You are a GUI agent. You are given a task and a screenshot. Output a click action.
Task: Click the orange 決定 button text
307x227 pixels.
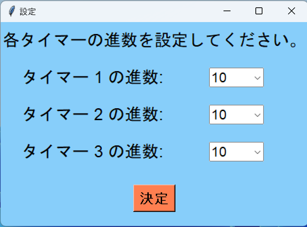click(x=154, y=198)
